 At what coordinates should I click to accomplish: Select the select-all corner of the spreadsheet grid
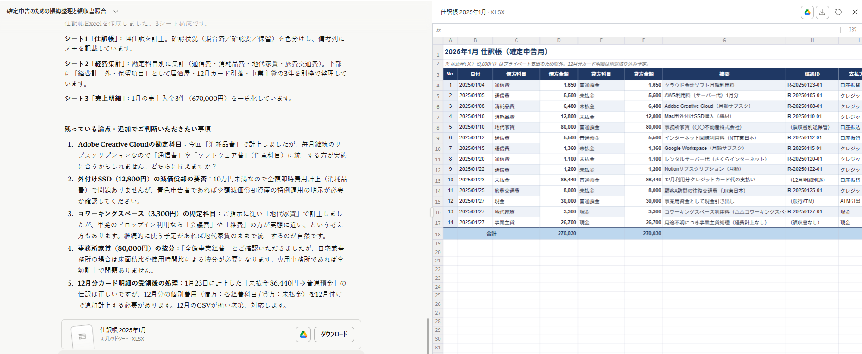tap(438, 41)
